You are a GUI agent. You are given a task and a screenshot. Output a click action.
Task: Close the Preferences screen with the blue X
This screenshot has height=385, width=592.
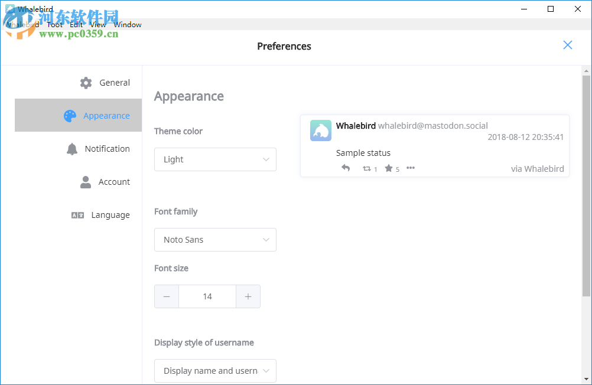567,45
